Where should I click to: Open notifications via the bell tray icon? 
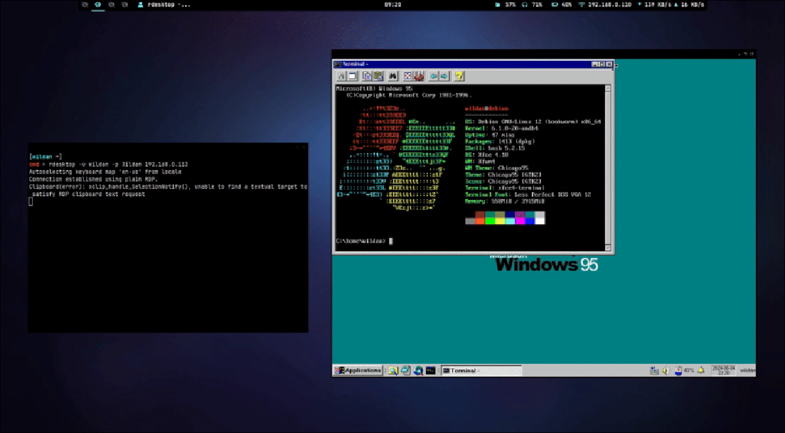pos(701,371)
